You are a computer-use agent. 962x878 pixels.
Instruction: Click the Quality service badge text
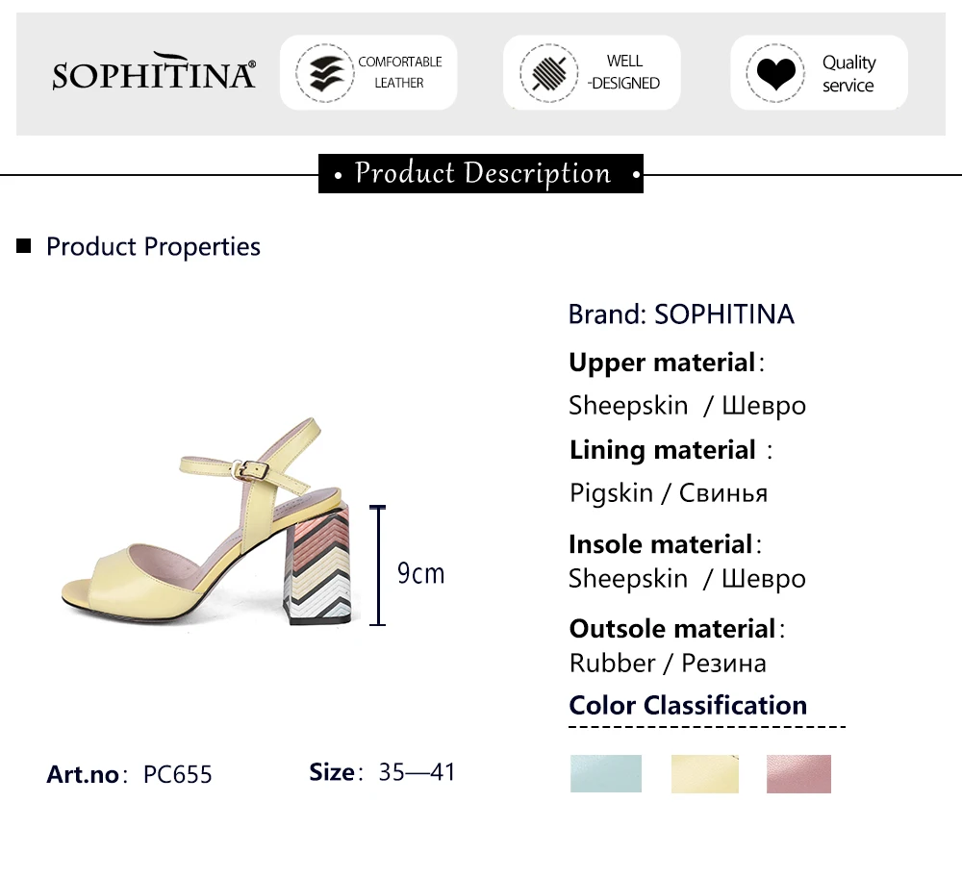click(848, 73)
